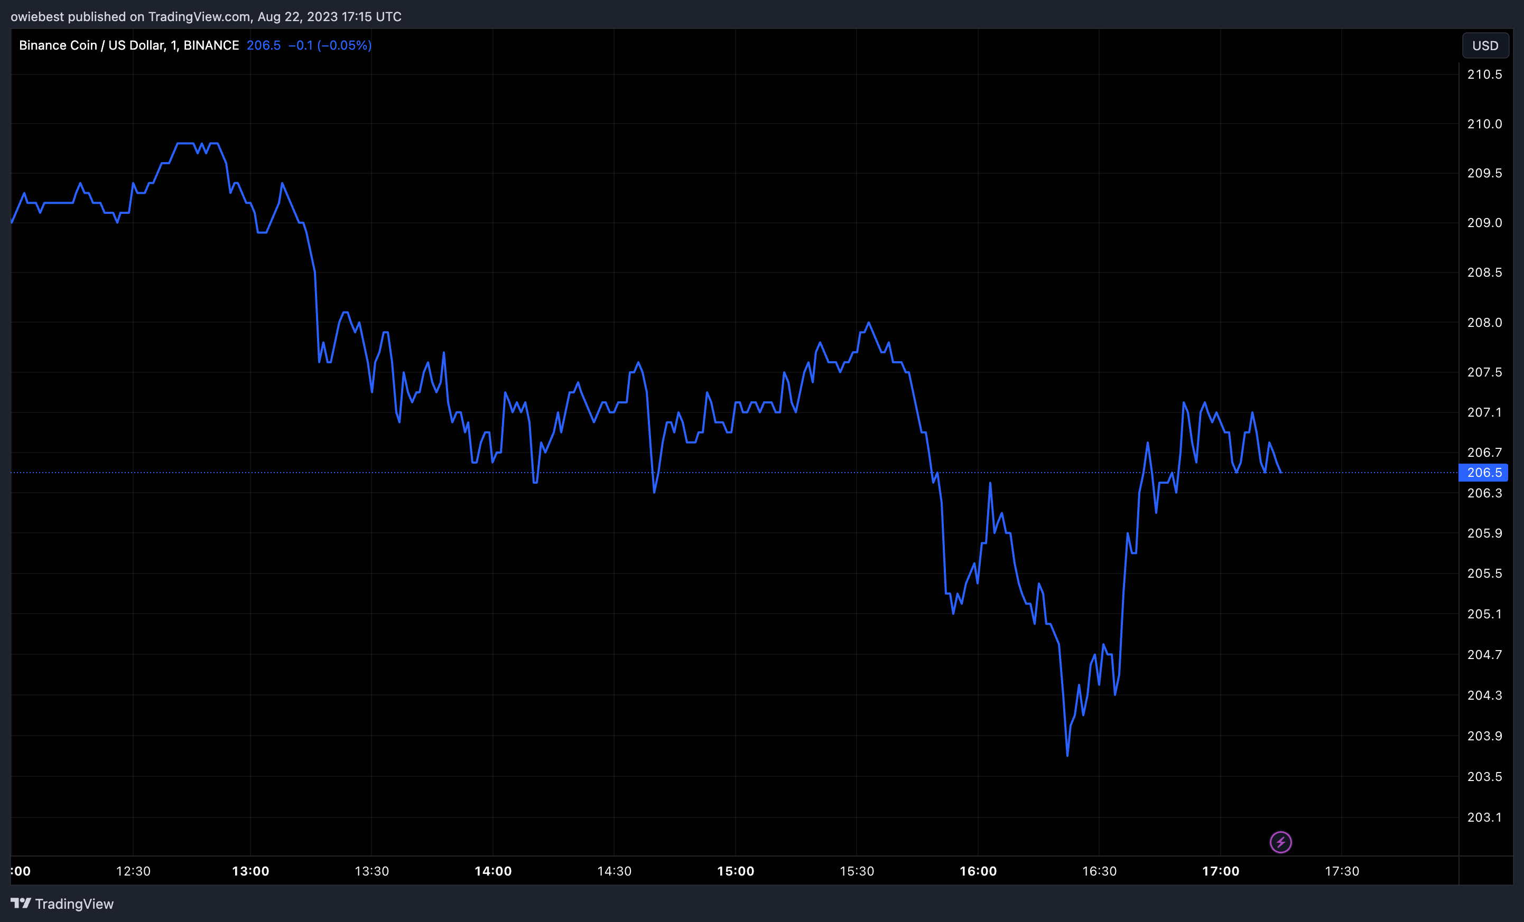This screenshot has height=922, width=1524.
Task: Click the 14:00 time axis label
Action: click(493, 871)
